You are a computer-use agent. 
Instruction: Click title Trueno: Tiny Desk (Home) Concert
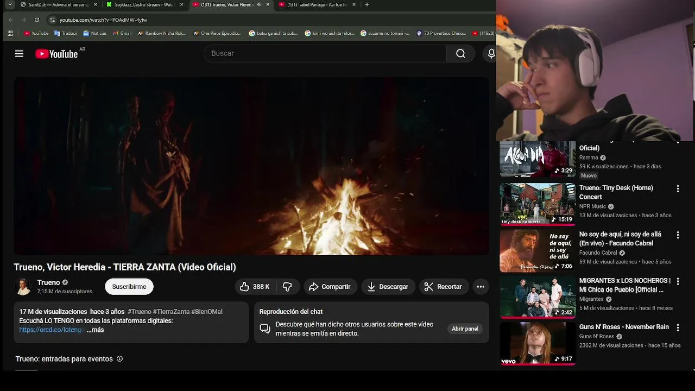pos(616,192)
